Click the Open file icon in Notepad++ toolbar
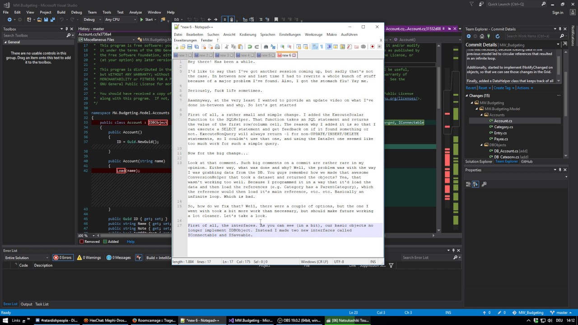This screenshot has height=325, width=578. tap(182, 46)
